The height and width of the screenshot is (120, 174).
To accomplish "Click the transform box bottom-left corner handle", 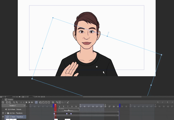I will 32,79.
